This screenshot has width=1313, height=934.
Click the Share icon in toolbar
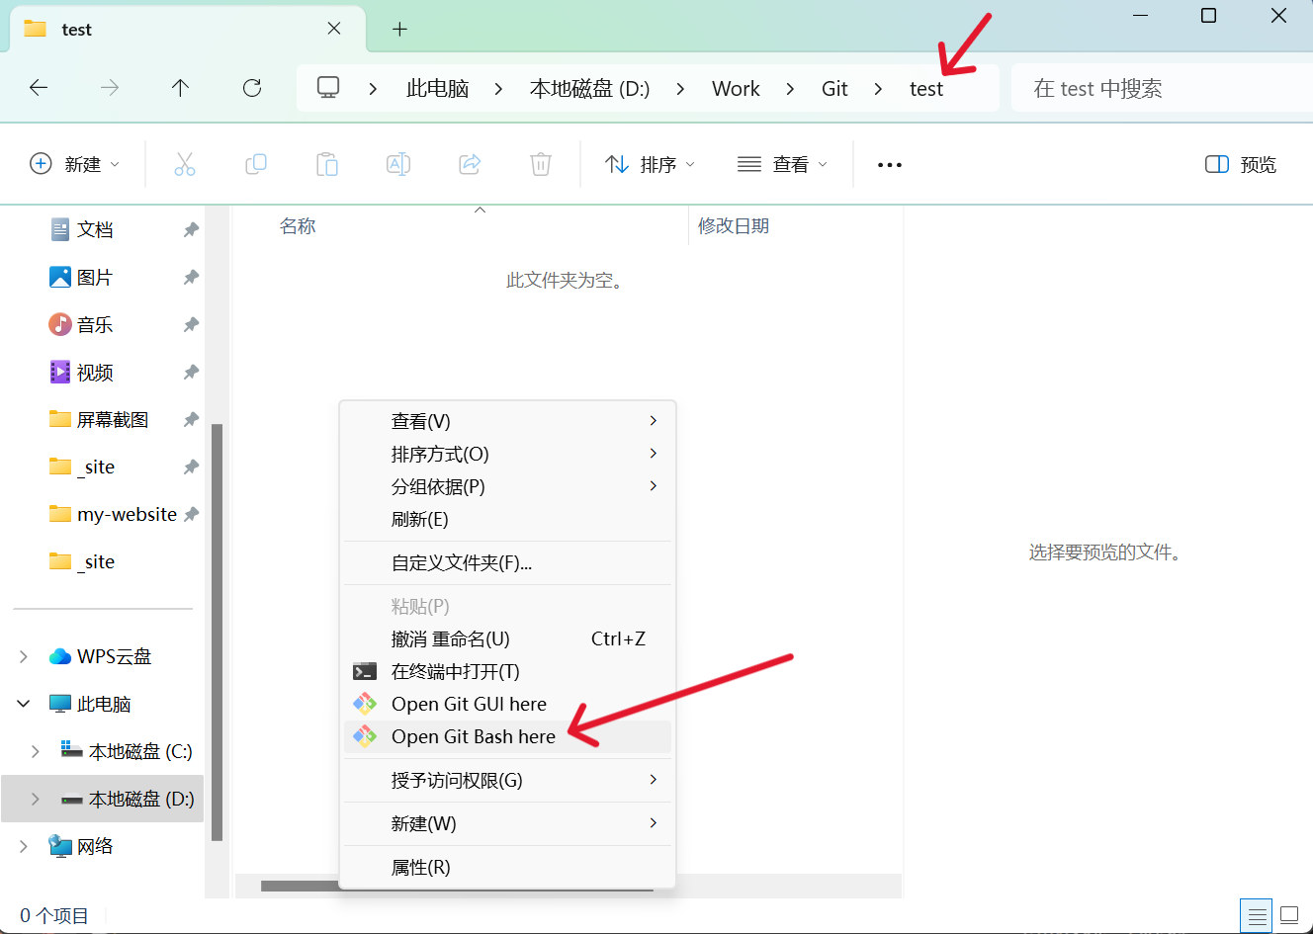tap(470, 164)
